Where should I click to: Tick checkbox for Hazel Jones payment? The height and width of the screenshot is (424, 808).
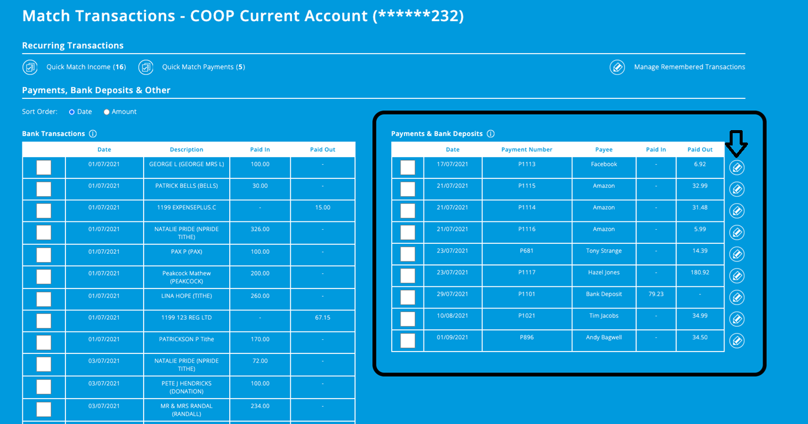point(408,276)
